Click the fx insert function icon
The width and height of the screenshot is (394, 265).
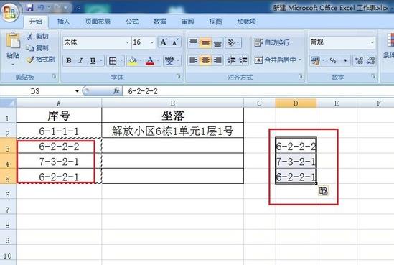116,90
